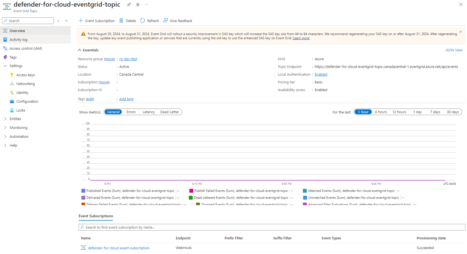Click the Matched Events teal legend swatch

(305, 191)
